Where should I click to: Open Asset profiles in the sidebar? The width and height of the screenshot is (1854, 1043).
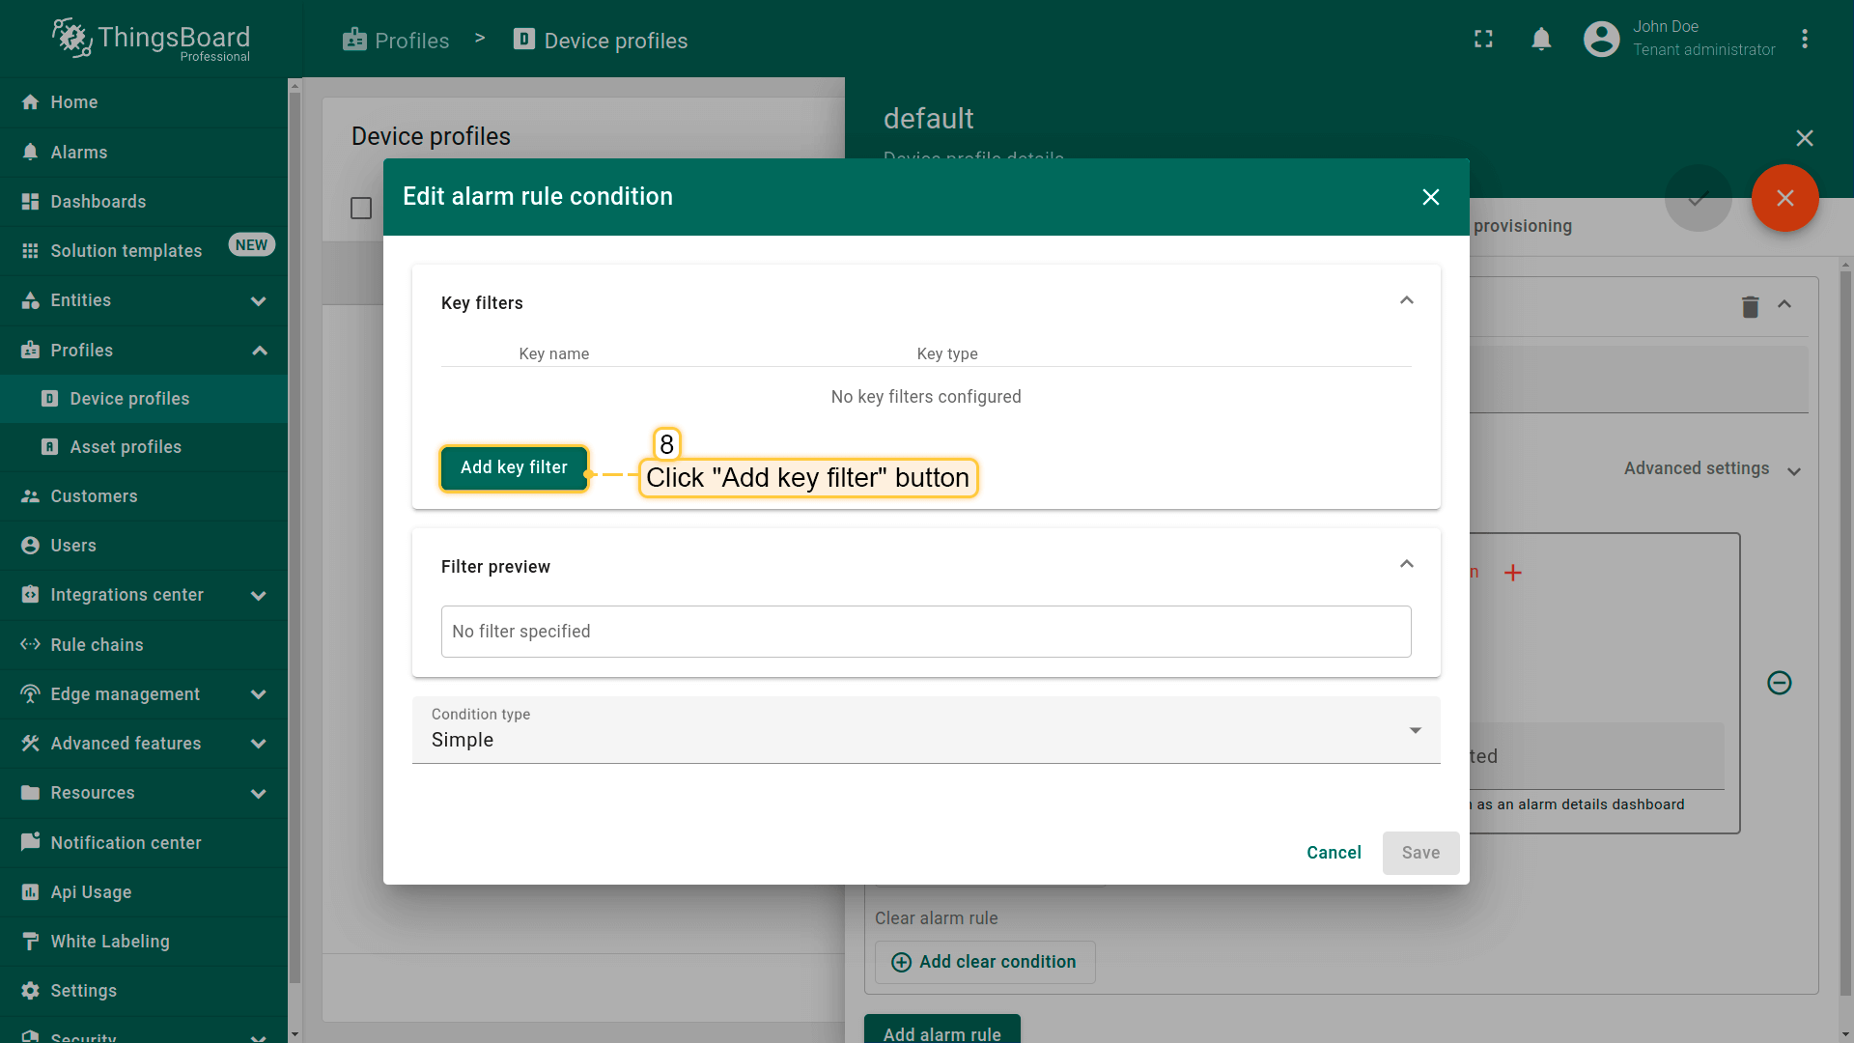(x=126, y=447)
